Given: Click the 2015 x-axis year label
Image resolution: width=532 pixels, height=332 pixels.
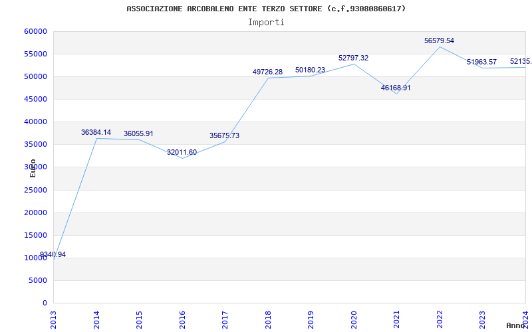Looking at the screenshot, I should pos(139,319).
